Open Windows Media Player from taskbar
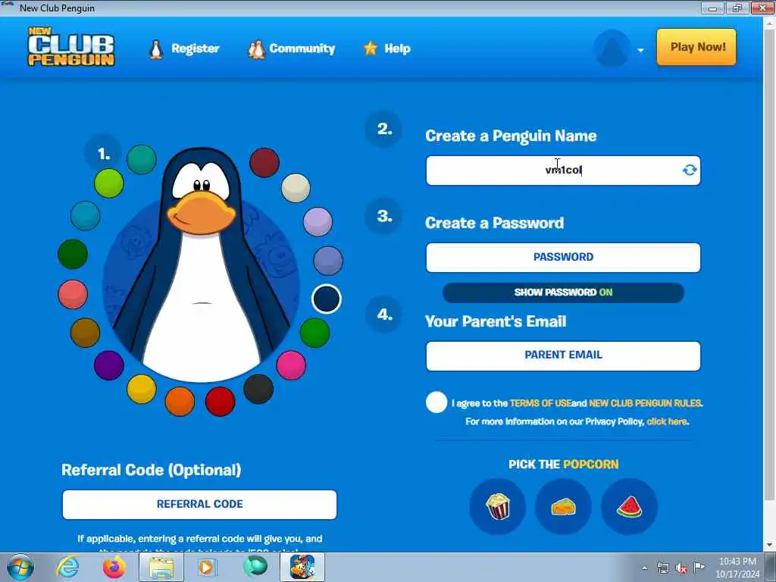Viewport: 776px width, 582px height. [207, 567]
